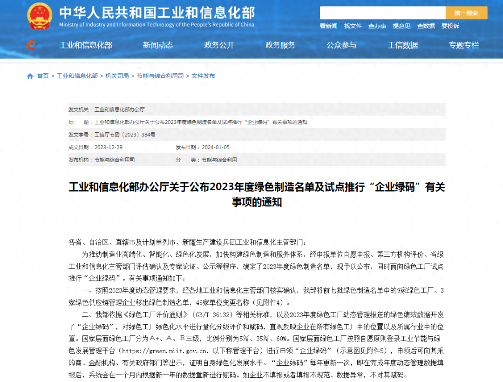Screen dimensions: 503x382
Task: Go to the 工信数据 menu
Action: point(403,45)
